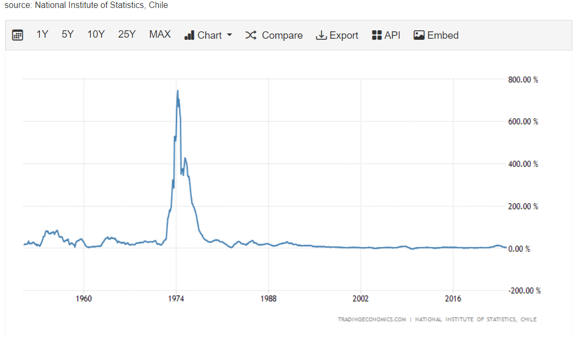
Task: Click the 2002 x-axis label
Action: (361, 298)
